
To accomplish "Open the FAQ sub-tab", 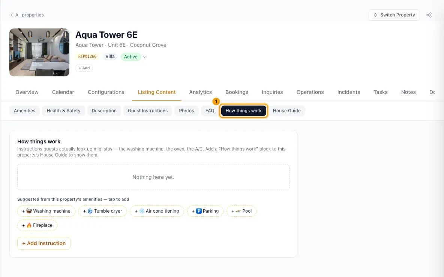I will [210, 111].
